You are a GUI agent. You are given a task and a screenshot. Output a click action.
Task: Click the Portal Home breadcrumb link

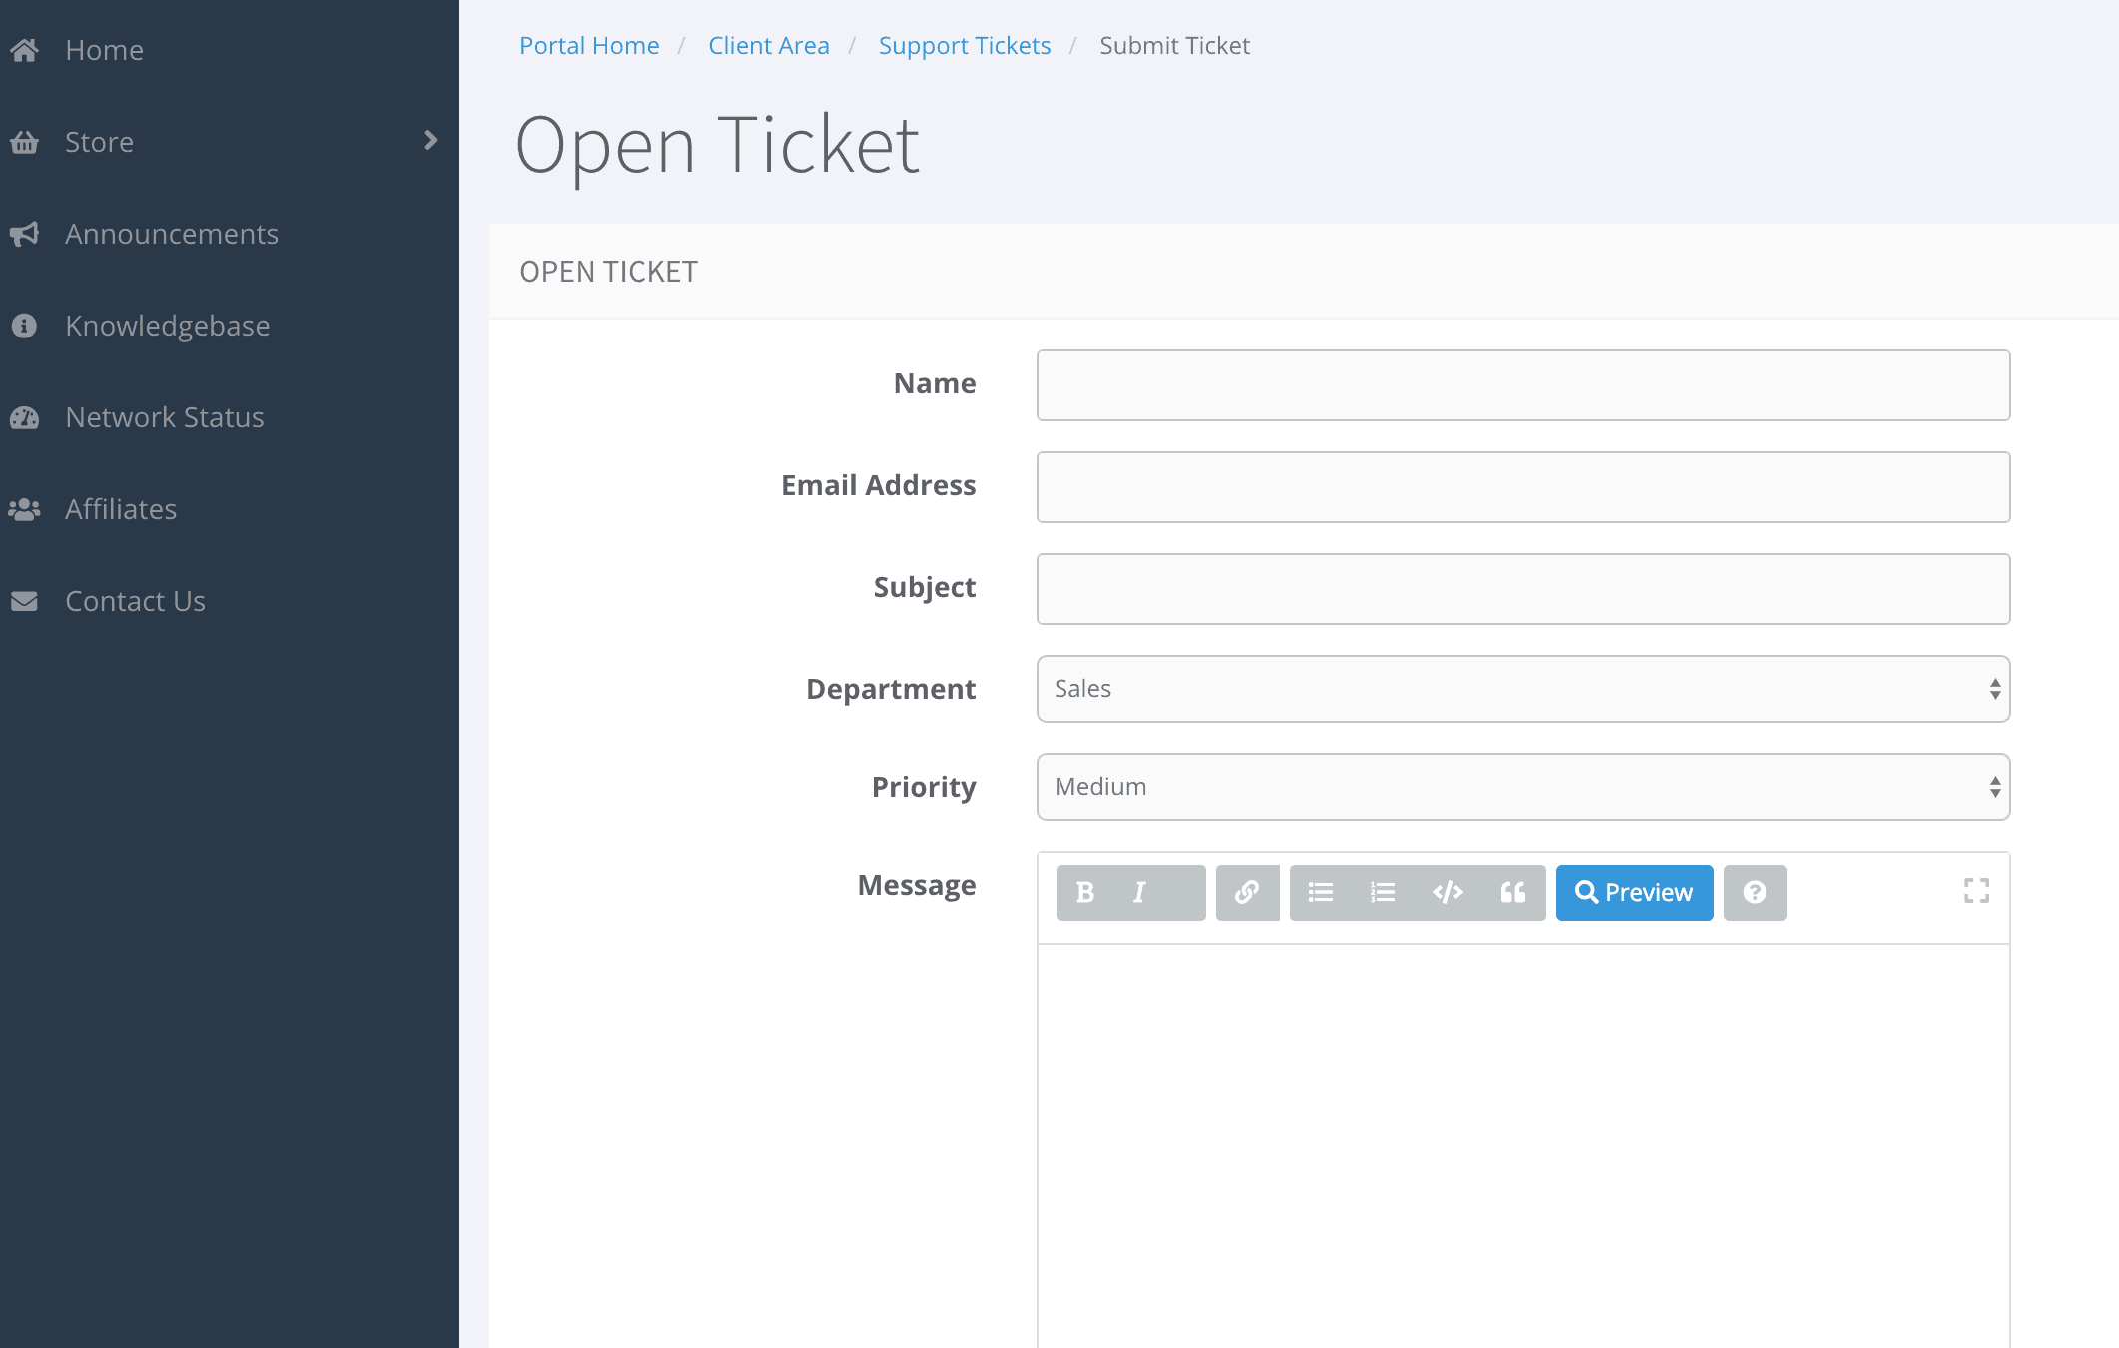(x=588, y=45)
